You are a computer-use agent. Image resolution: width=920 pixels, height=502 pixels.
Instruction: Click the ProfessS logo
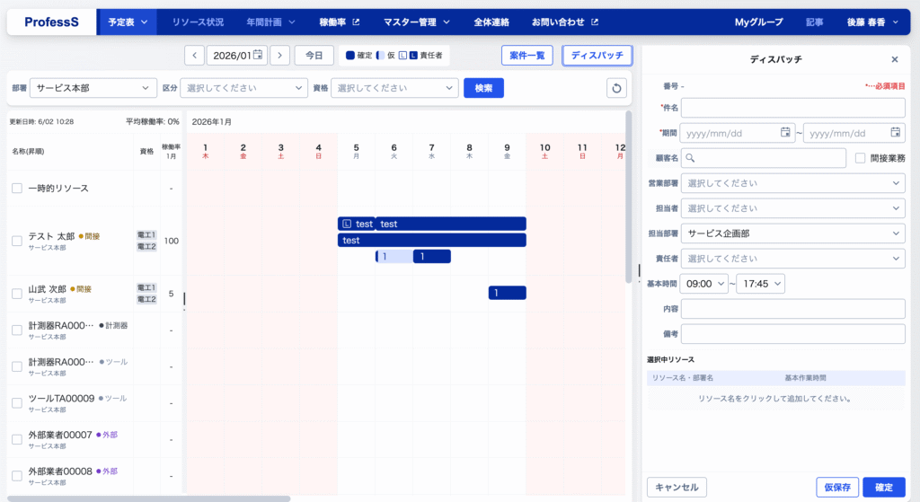pyautogui.click(x=51, y=22)
